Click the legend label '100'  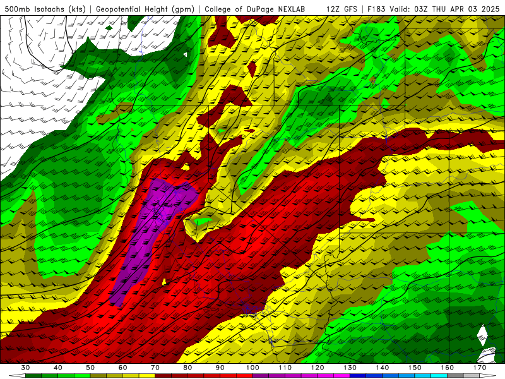point(253,368)
